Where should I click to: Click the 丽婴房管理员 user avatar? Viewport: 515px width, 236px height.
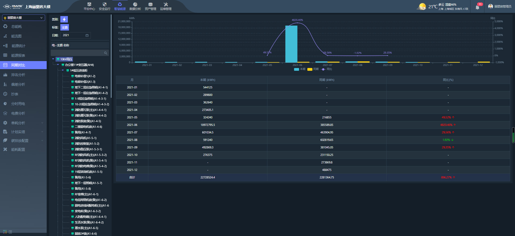coord(491,6)
